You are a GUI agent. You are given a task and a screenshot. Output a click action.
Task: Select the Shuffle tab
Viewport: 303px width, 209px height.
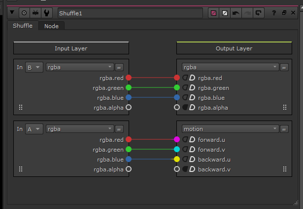coord(22,26)
